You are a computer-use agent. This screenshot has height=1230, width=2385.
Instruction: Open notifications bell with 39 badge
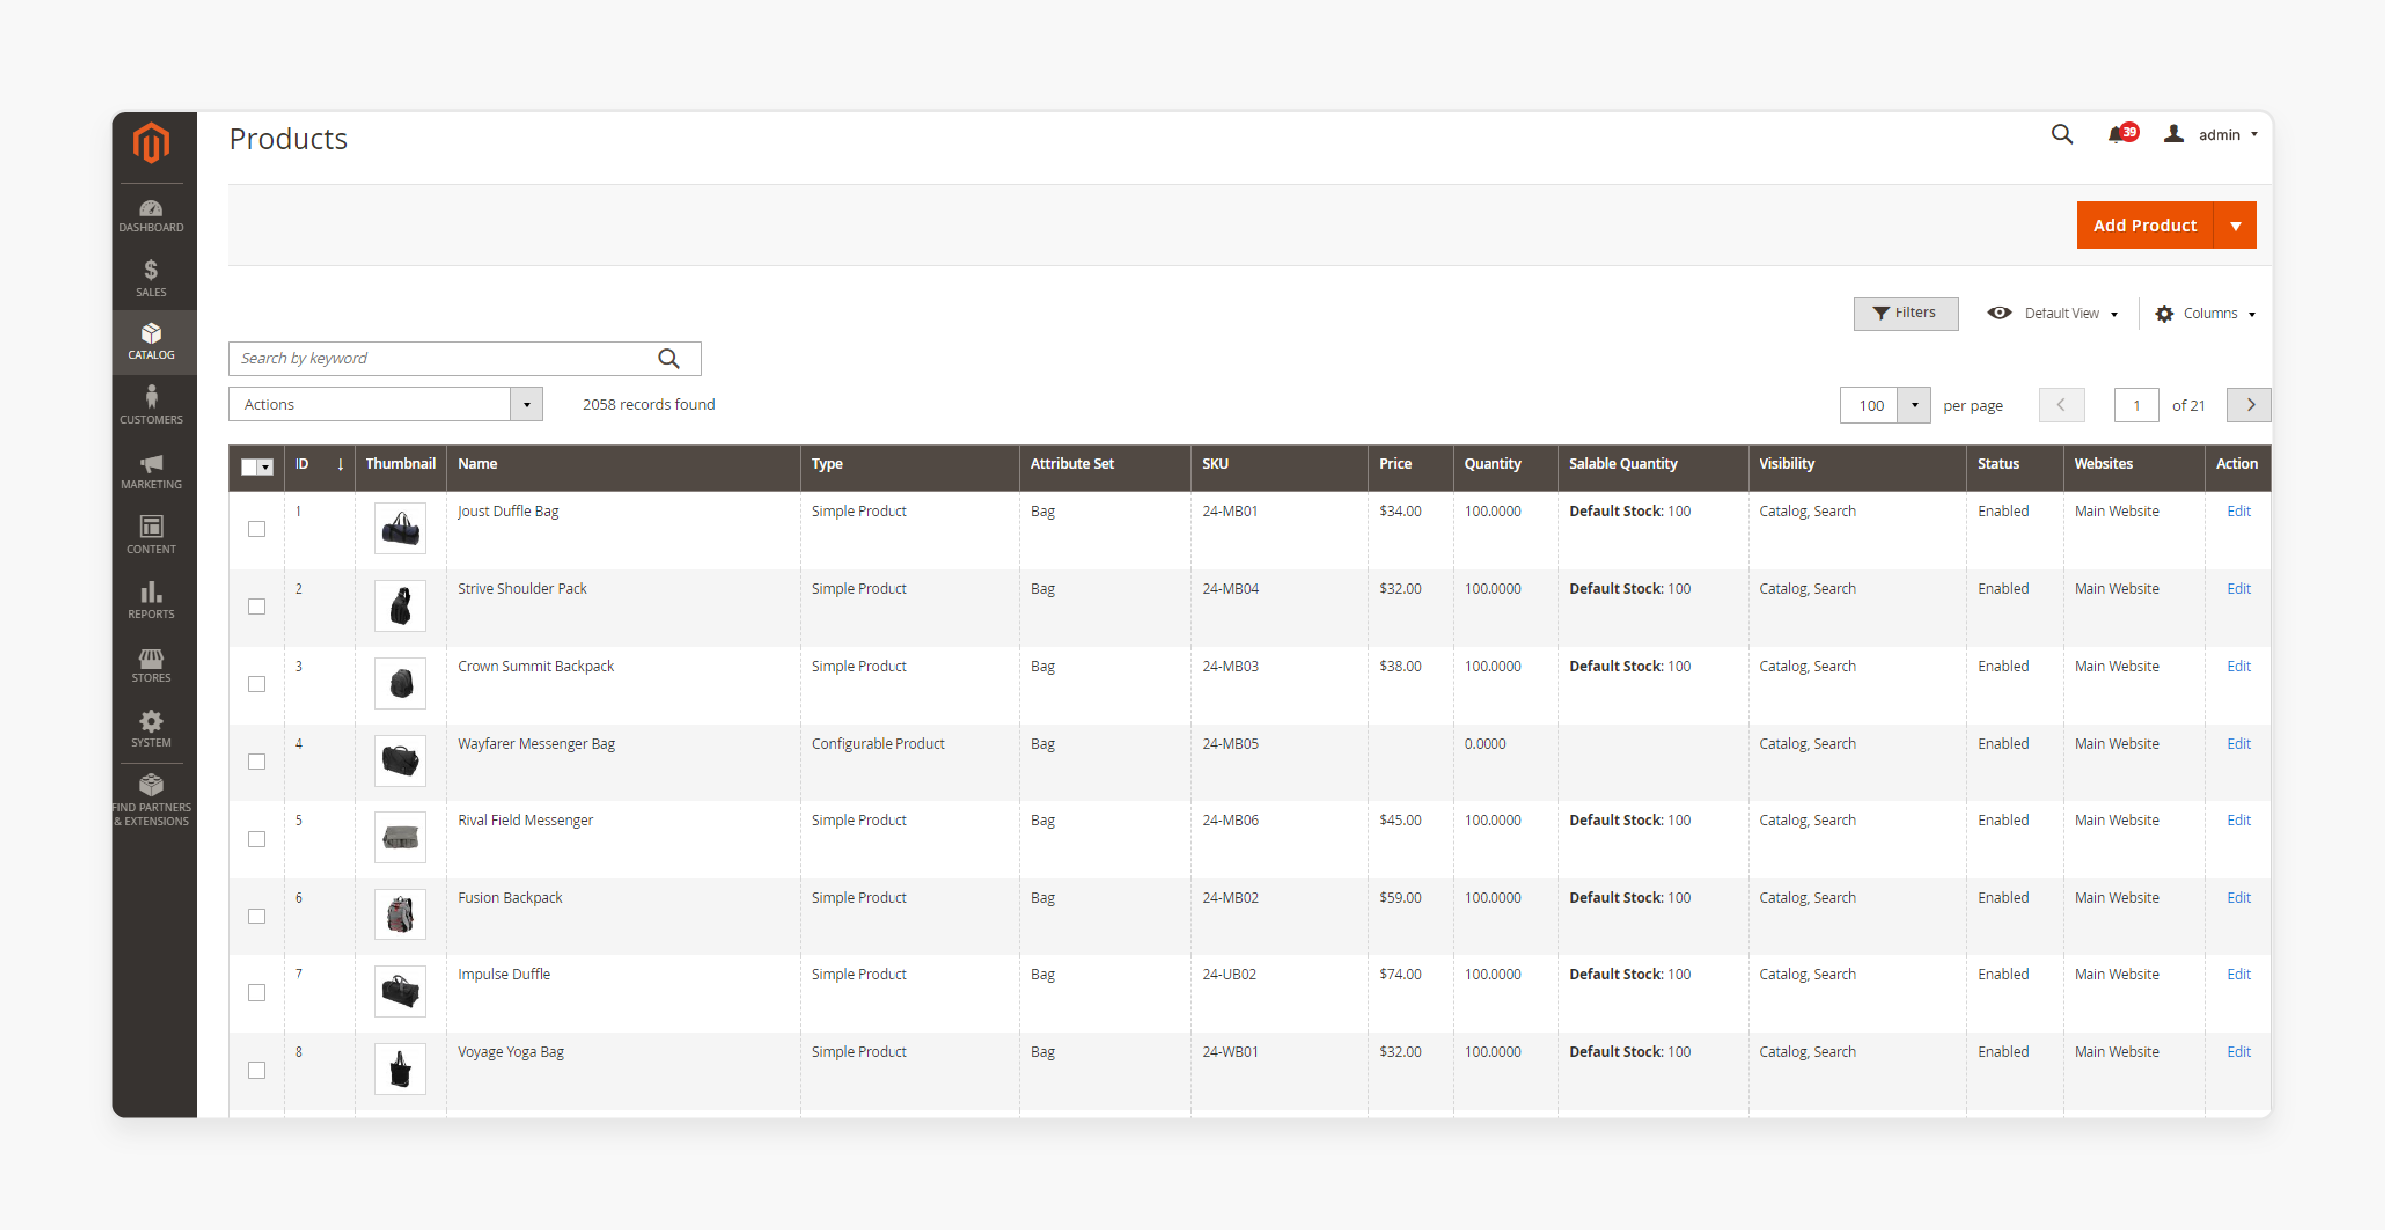(x=2122, y=134)
